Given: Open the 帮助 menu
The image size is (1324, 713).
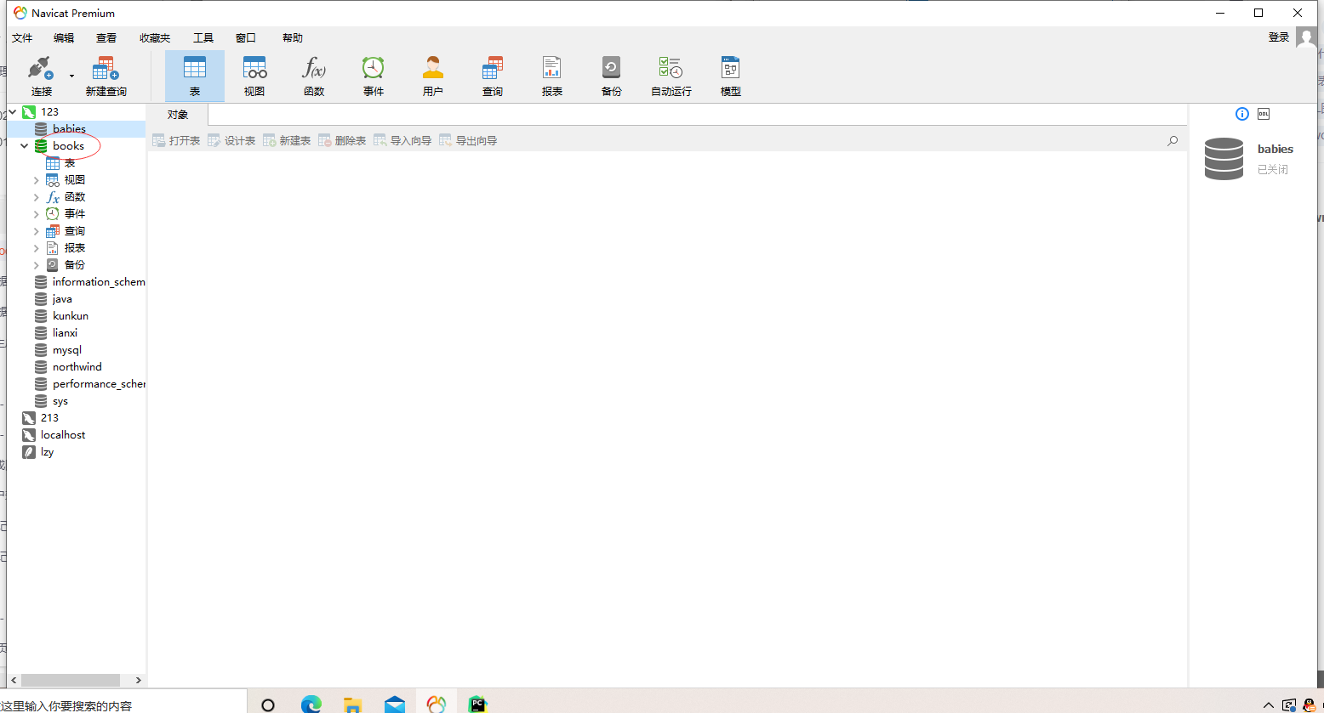Looking at the screenshot, I should pyautogui.click(x=293, y=38).
